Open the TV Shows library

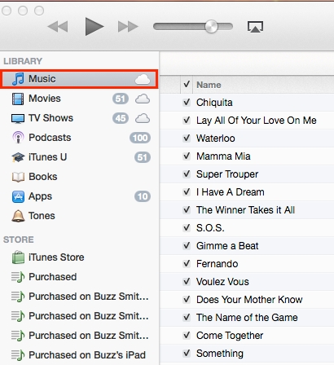click(x=79, y=118)
